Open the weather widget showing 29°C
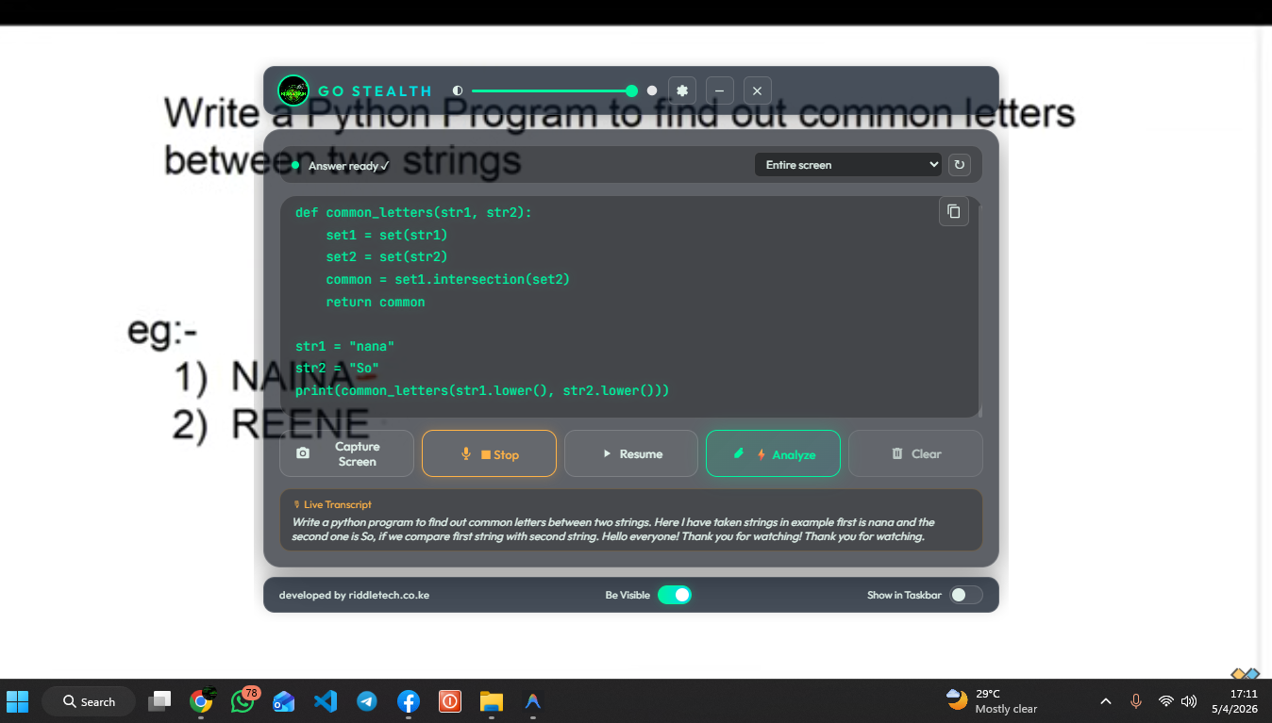The image size is (1272, 723). click(992, 701)
